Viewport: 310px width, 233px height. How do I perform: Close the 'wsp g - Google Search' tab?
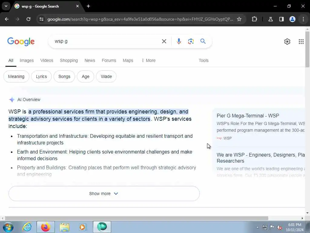[x=77, y=6]
